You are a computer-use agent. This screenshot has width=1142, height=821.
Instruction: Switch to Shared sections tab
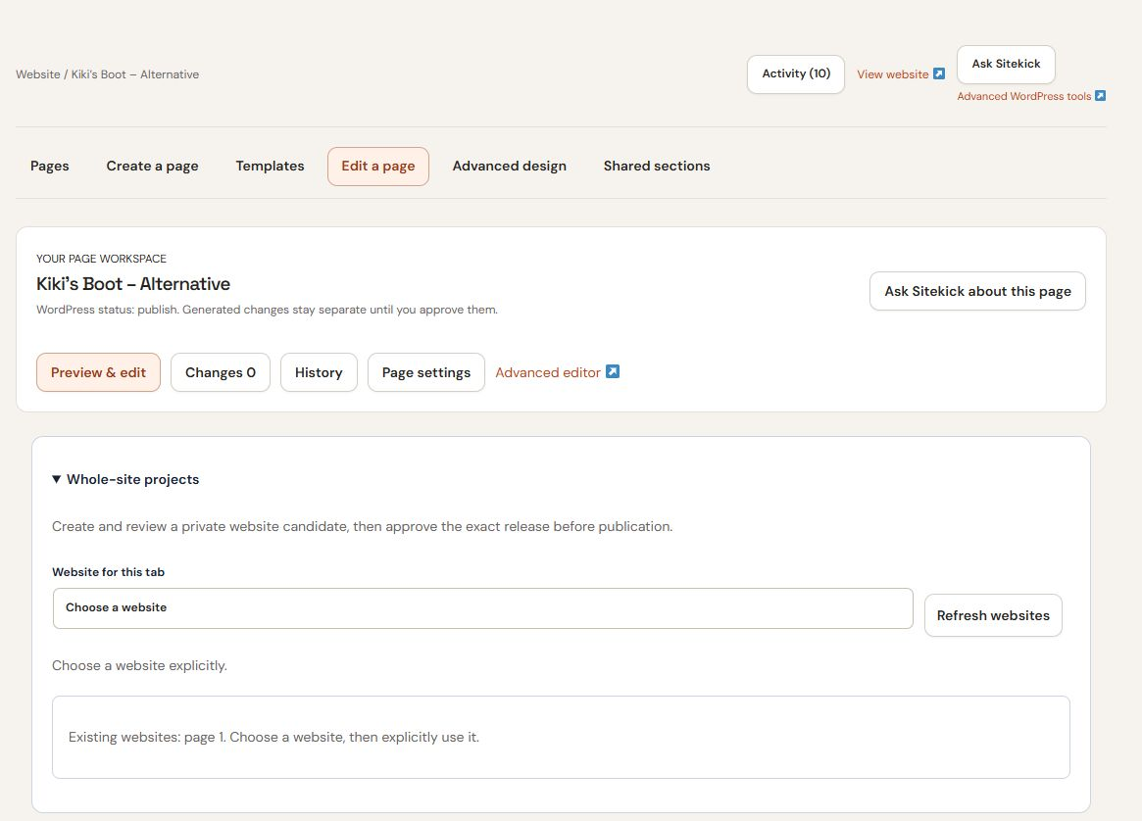pyautogui.click(x=657, y=166)
